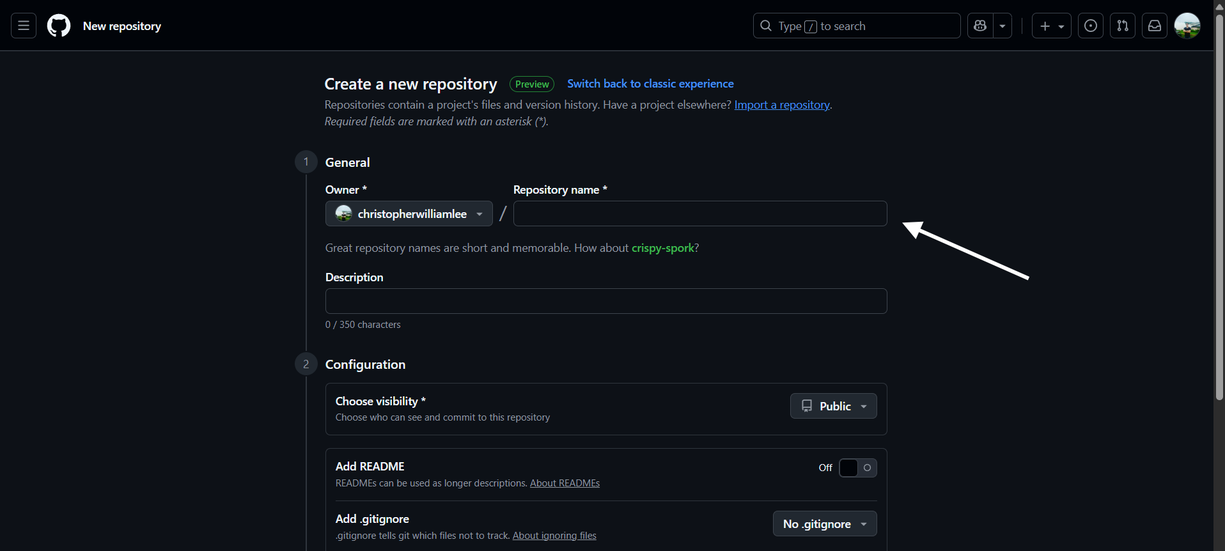
Task: Open the Import a repository link
Action: pos(782,105)
